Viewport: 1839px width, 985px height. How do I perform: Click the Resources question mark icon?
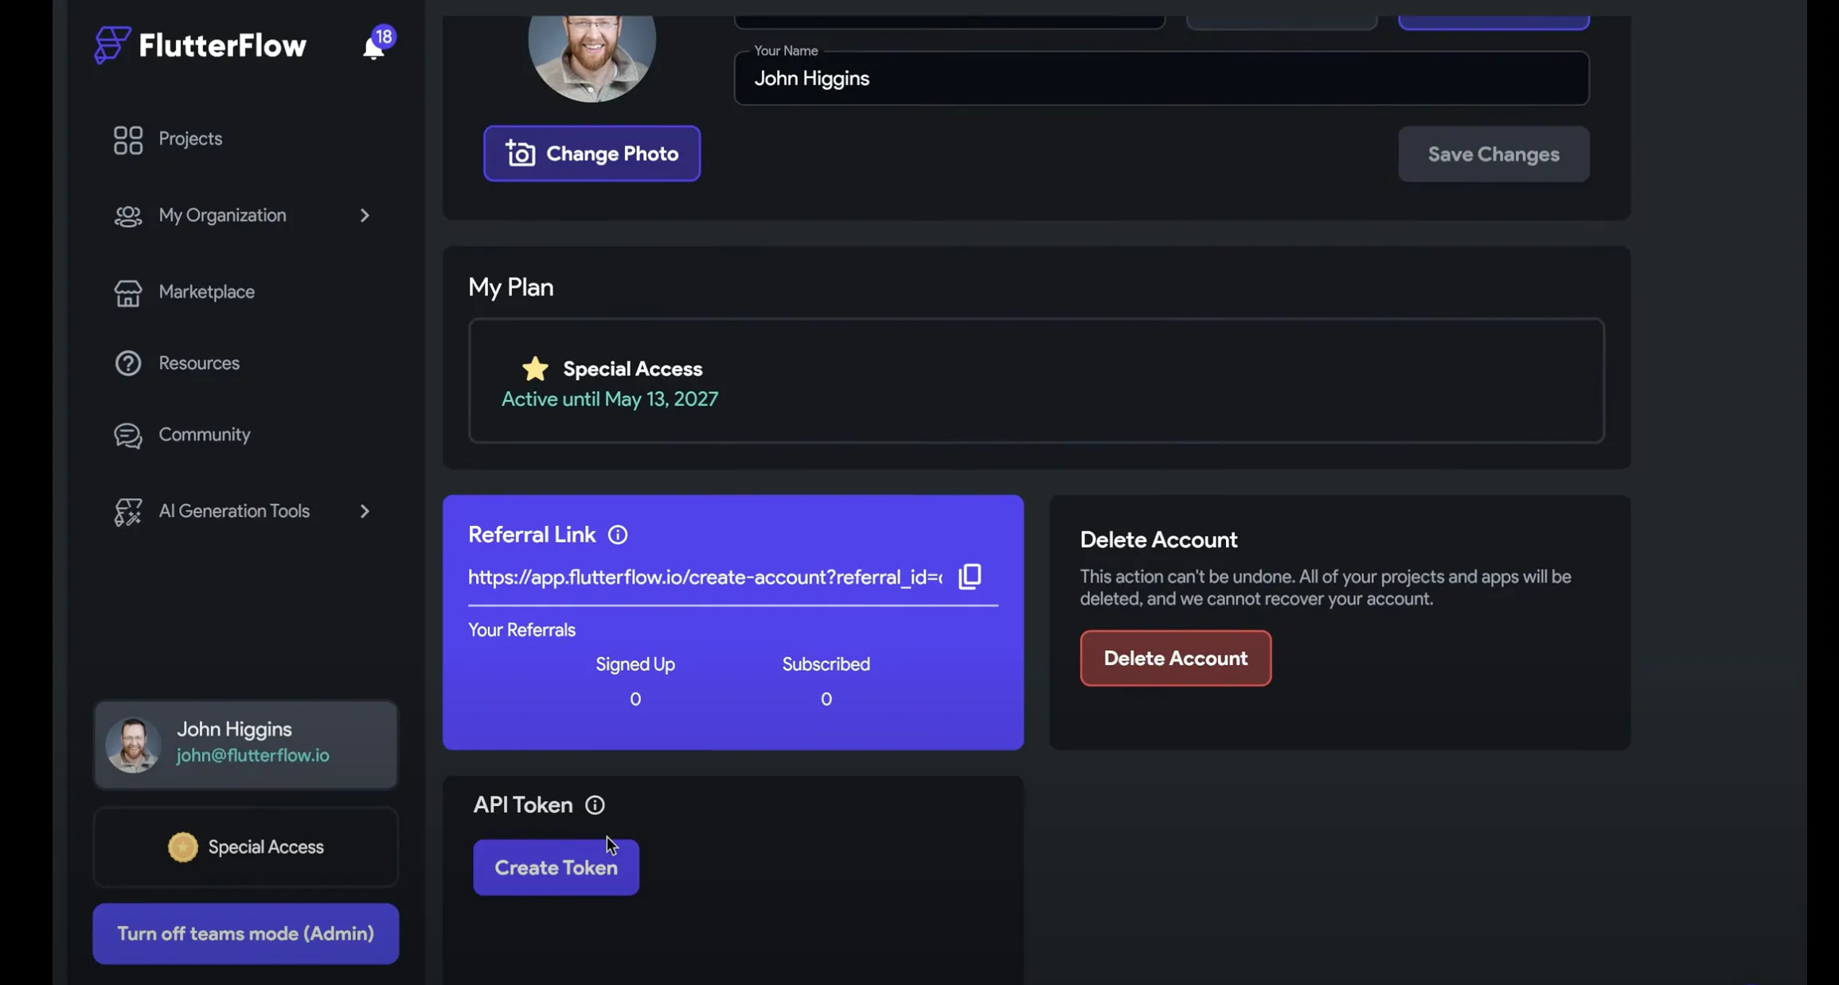(128, 364)
